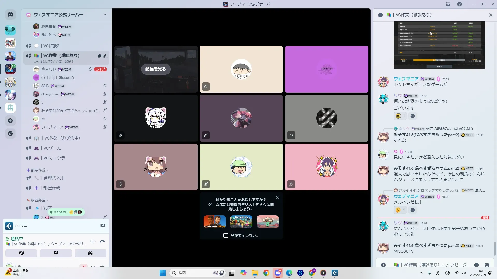The width and height of the screenshot is (497, 279).
Task: Collapse the 放置部屋 category
Action: tap(38, 200)
